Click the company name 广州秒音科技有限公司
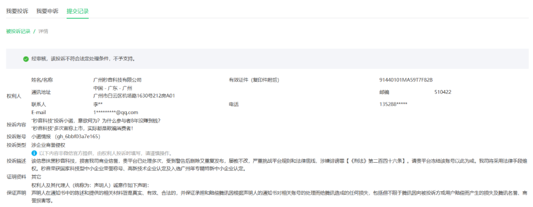This screenshot has height=207, width=533. 117,80
